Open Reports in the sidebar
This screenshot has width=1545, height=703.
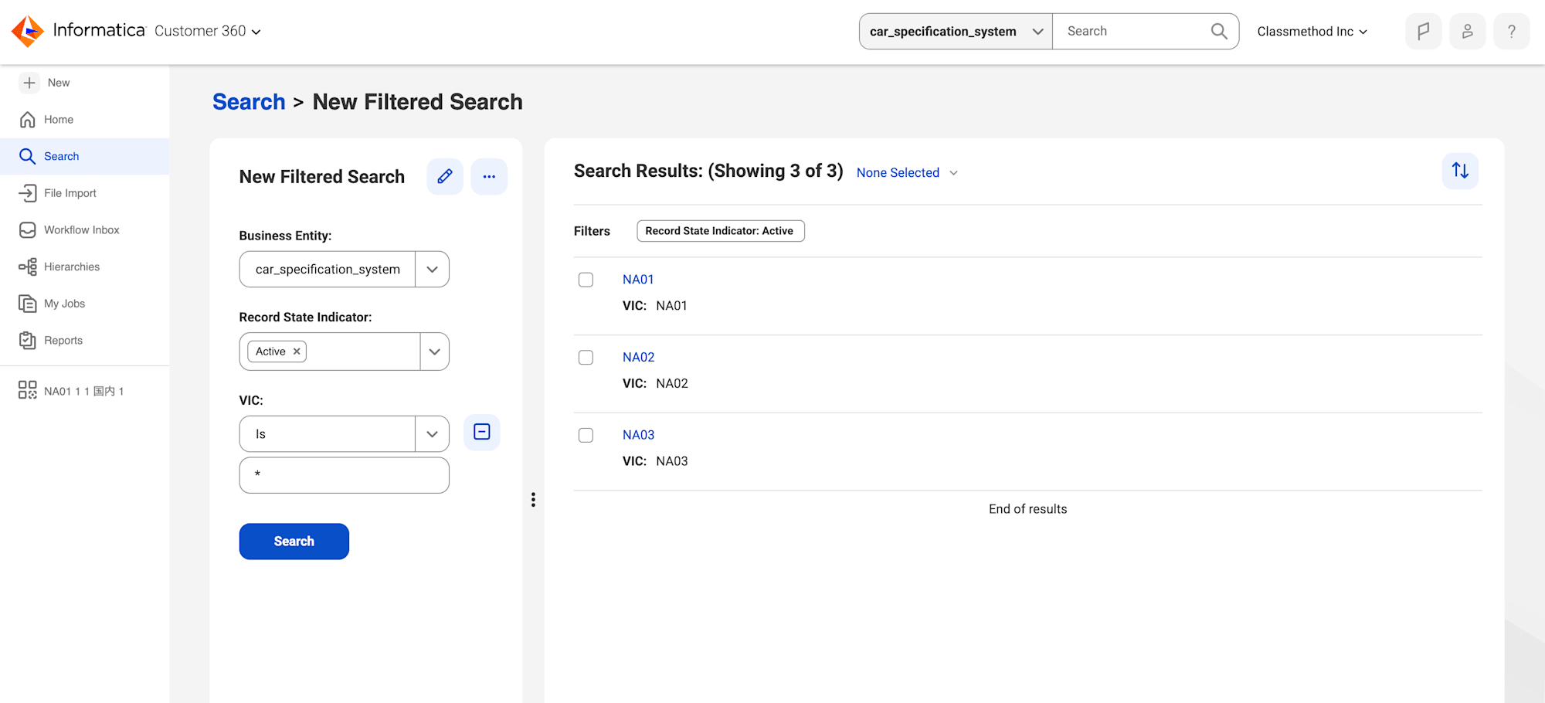(x=63, y=341)
